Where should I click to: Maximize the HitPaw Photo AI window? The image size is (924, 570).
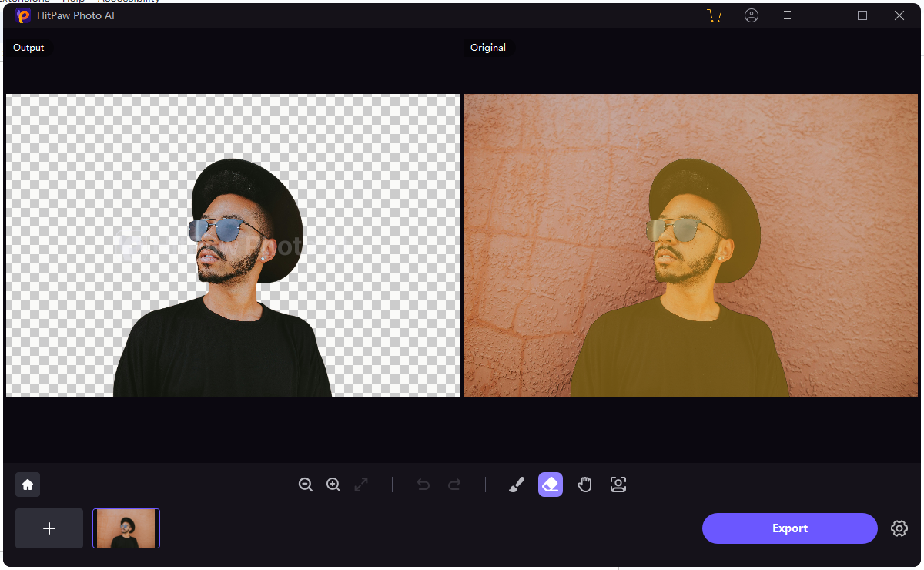pyautogui.click(x=862, y=15)
